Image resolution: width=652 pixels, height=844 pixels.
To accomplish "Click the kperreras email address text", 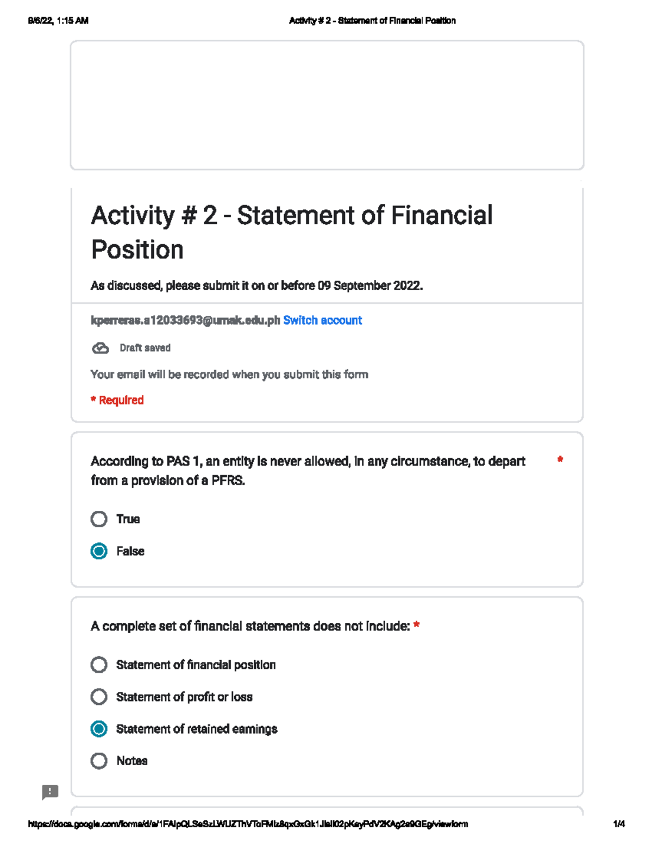I will (x=183, y=320).
